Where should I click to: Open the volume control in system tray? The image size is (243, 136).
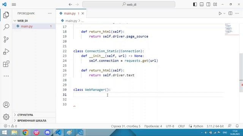click(x=206, y=133)
